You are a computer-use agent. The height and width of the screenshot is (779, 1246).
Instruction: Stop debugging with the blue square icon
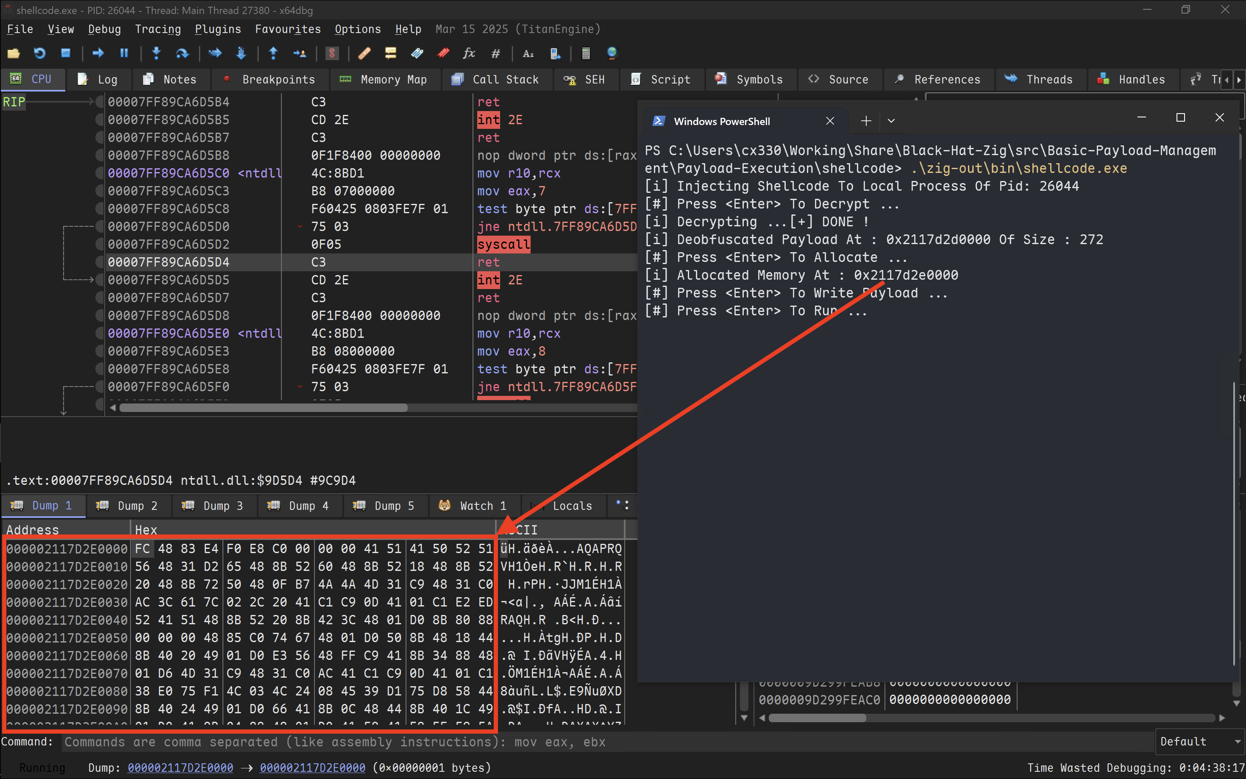pyautogui.click(x=65, y=53)
